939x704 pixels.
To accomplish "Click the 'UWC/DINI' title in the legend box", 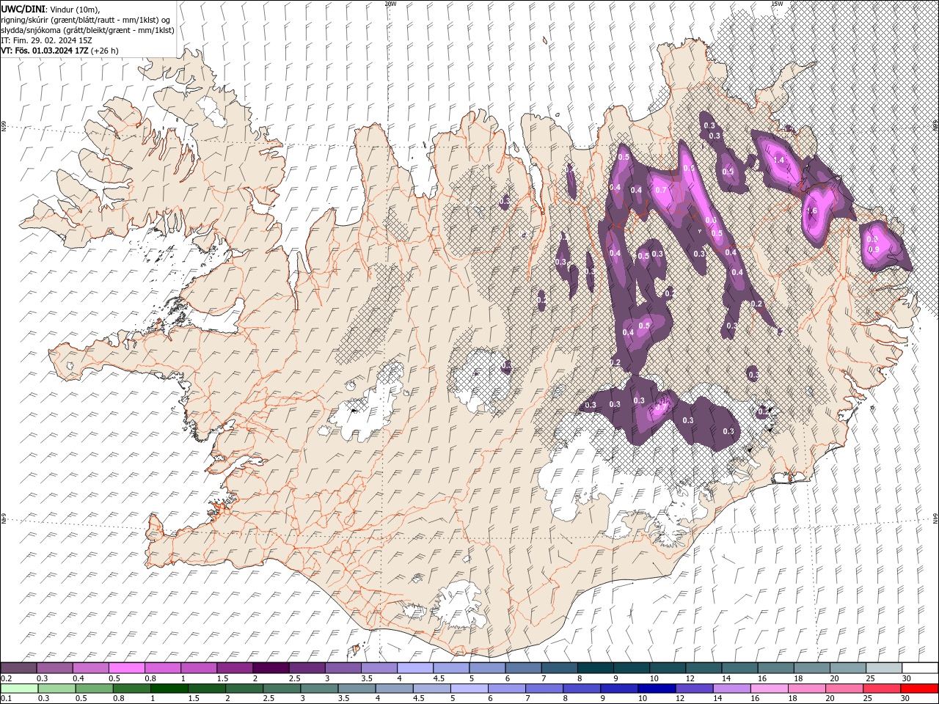I will (x=23, y=8).
